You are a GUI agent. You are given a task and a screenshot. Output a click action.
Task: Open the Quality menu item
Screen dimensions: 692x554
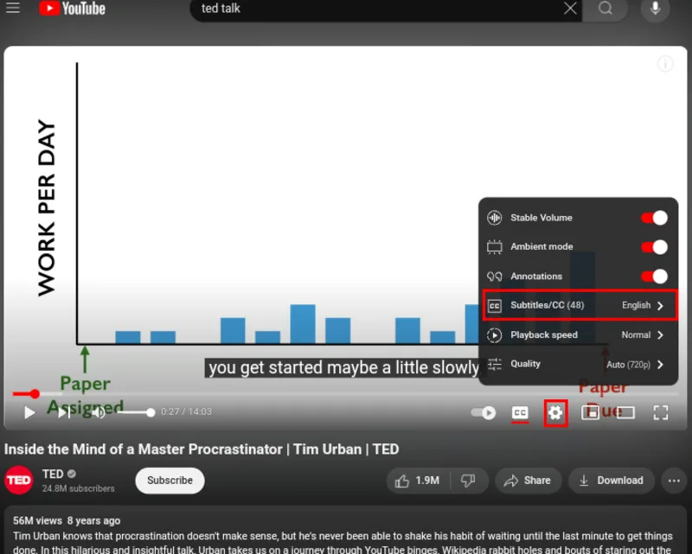tap(578, 365)
